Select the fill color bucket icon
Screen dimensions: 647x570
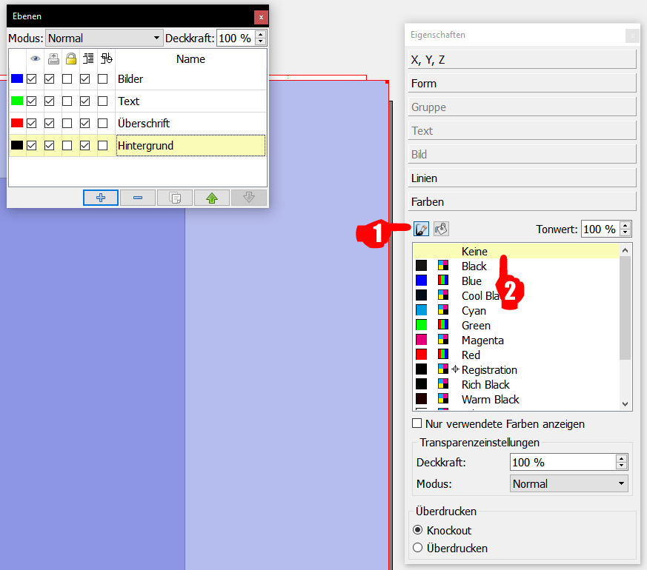pyautogui.click(x=441, y=229)
